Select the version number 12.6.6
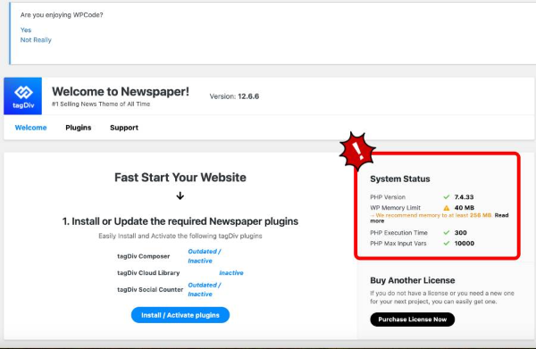The height and width of the screenshot is (349, 536). point(248,96)
